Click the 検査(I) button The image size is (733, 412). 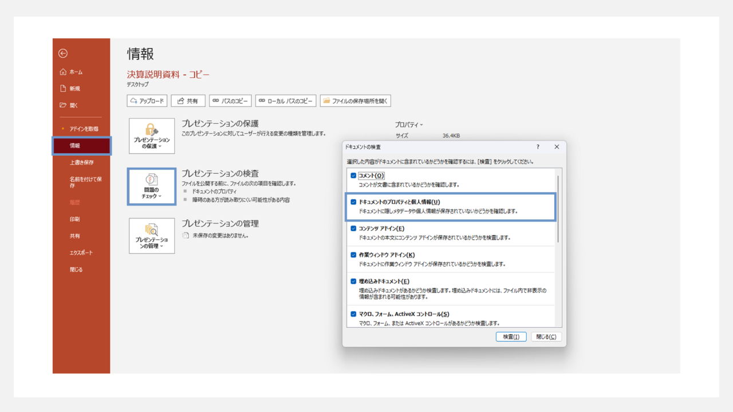tap(511, 337)
